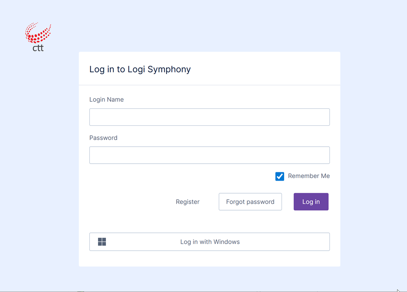Click the Remember Me label text
Screen dimensions: 407x292
(309, 176)
